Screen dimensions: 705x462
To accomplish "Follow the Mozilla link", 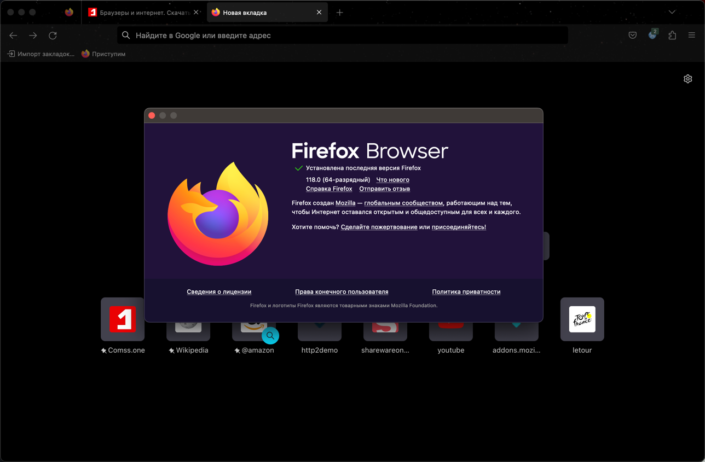I will click(x=345, y=203).
